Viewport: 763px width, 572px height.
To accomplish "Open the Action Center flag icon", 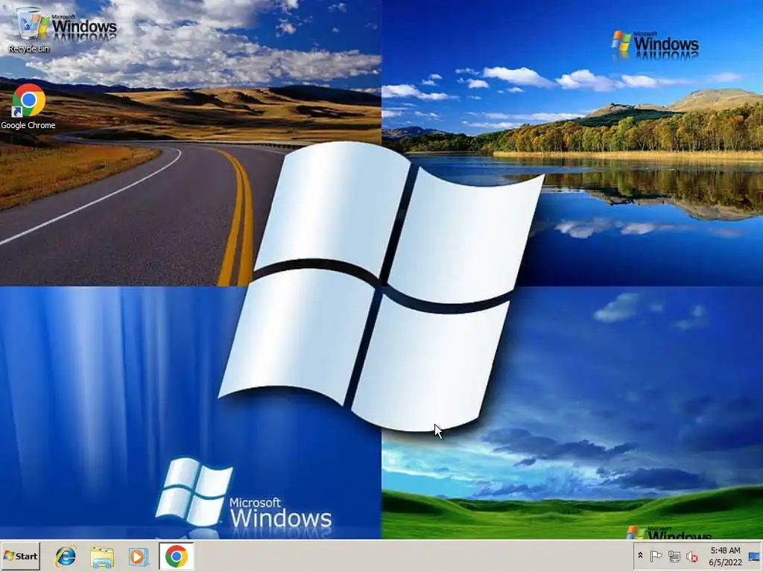I will point(656,556).
